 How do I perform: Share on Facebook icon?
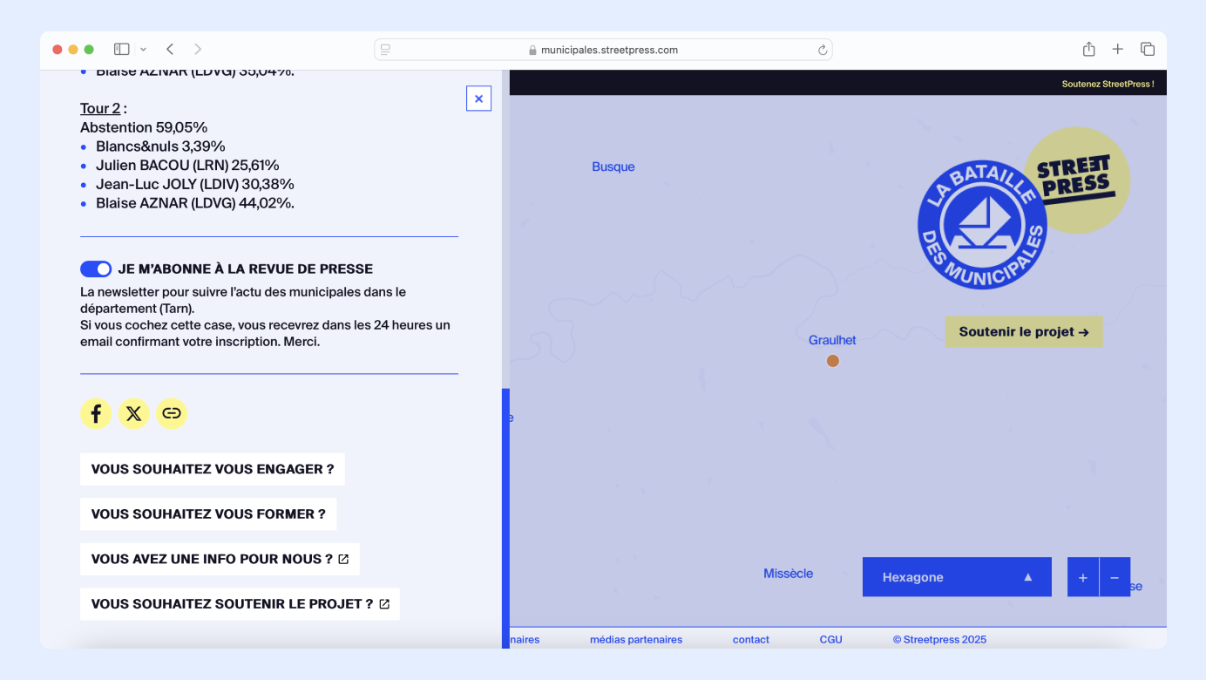96,413
